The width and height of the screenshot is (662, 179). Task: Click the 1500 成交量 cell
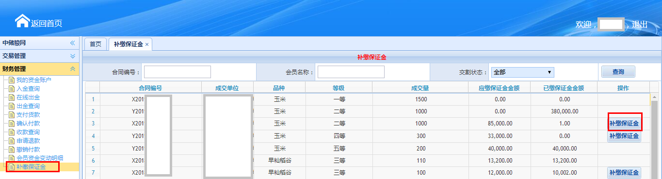420,99
